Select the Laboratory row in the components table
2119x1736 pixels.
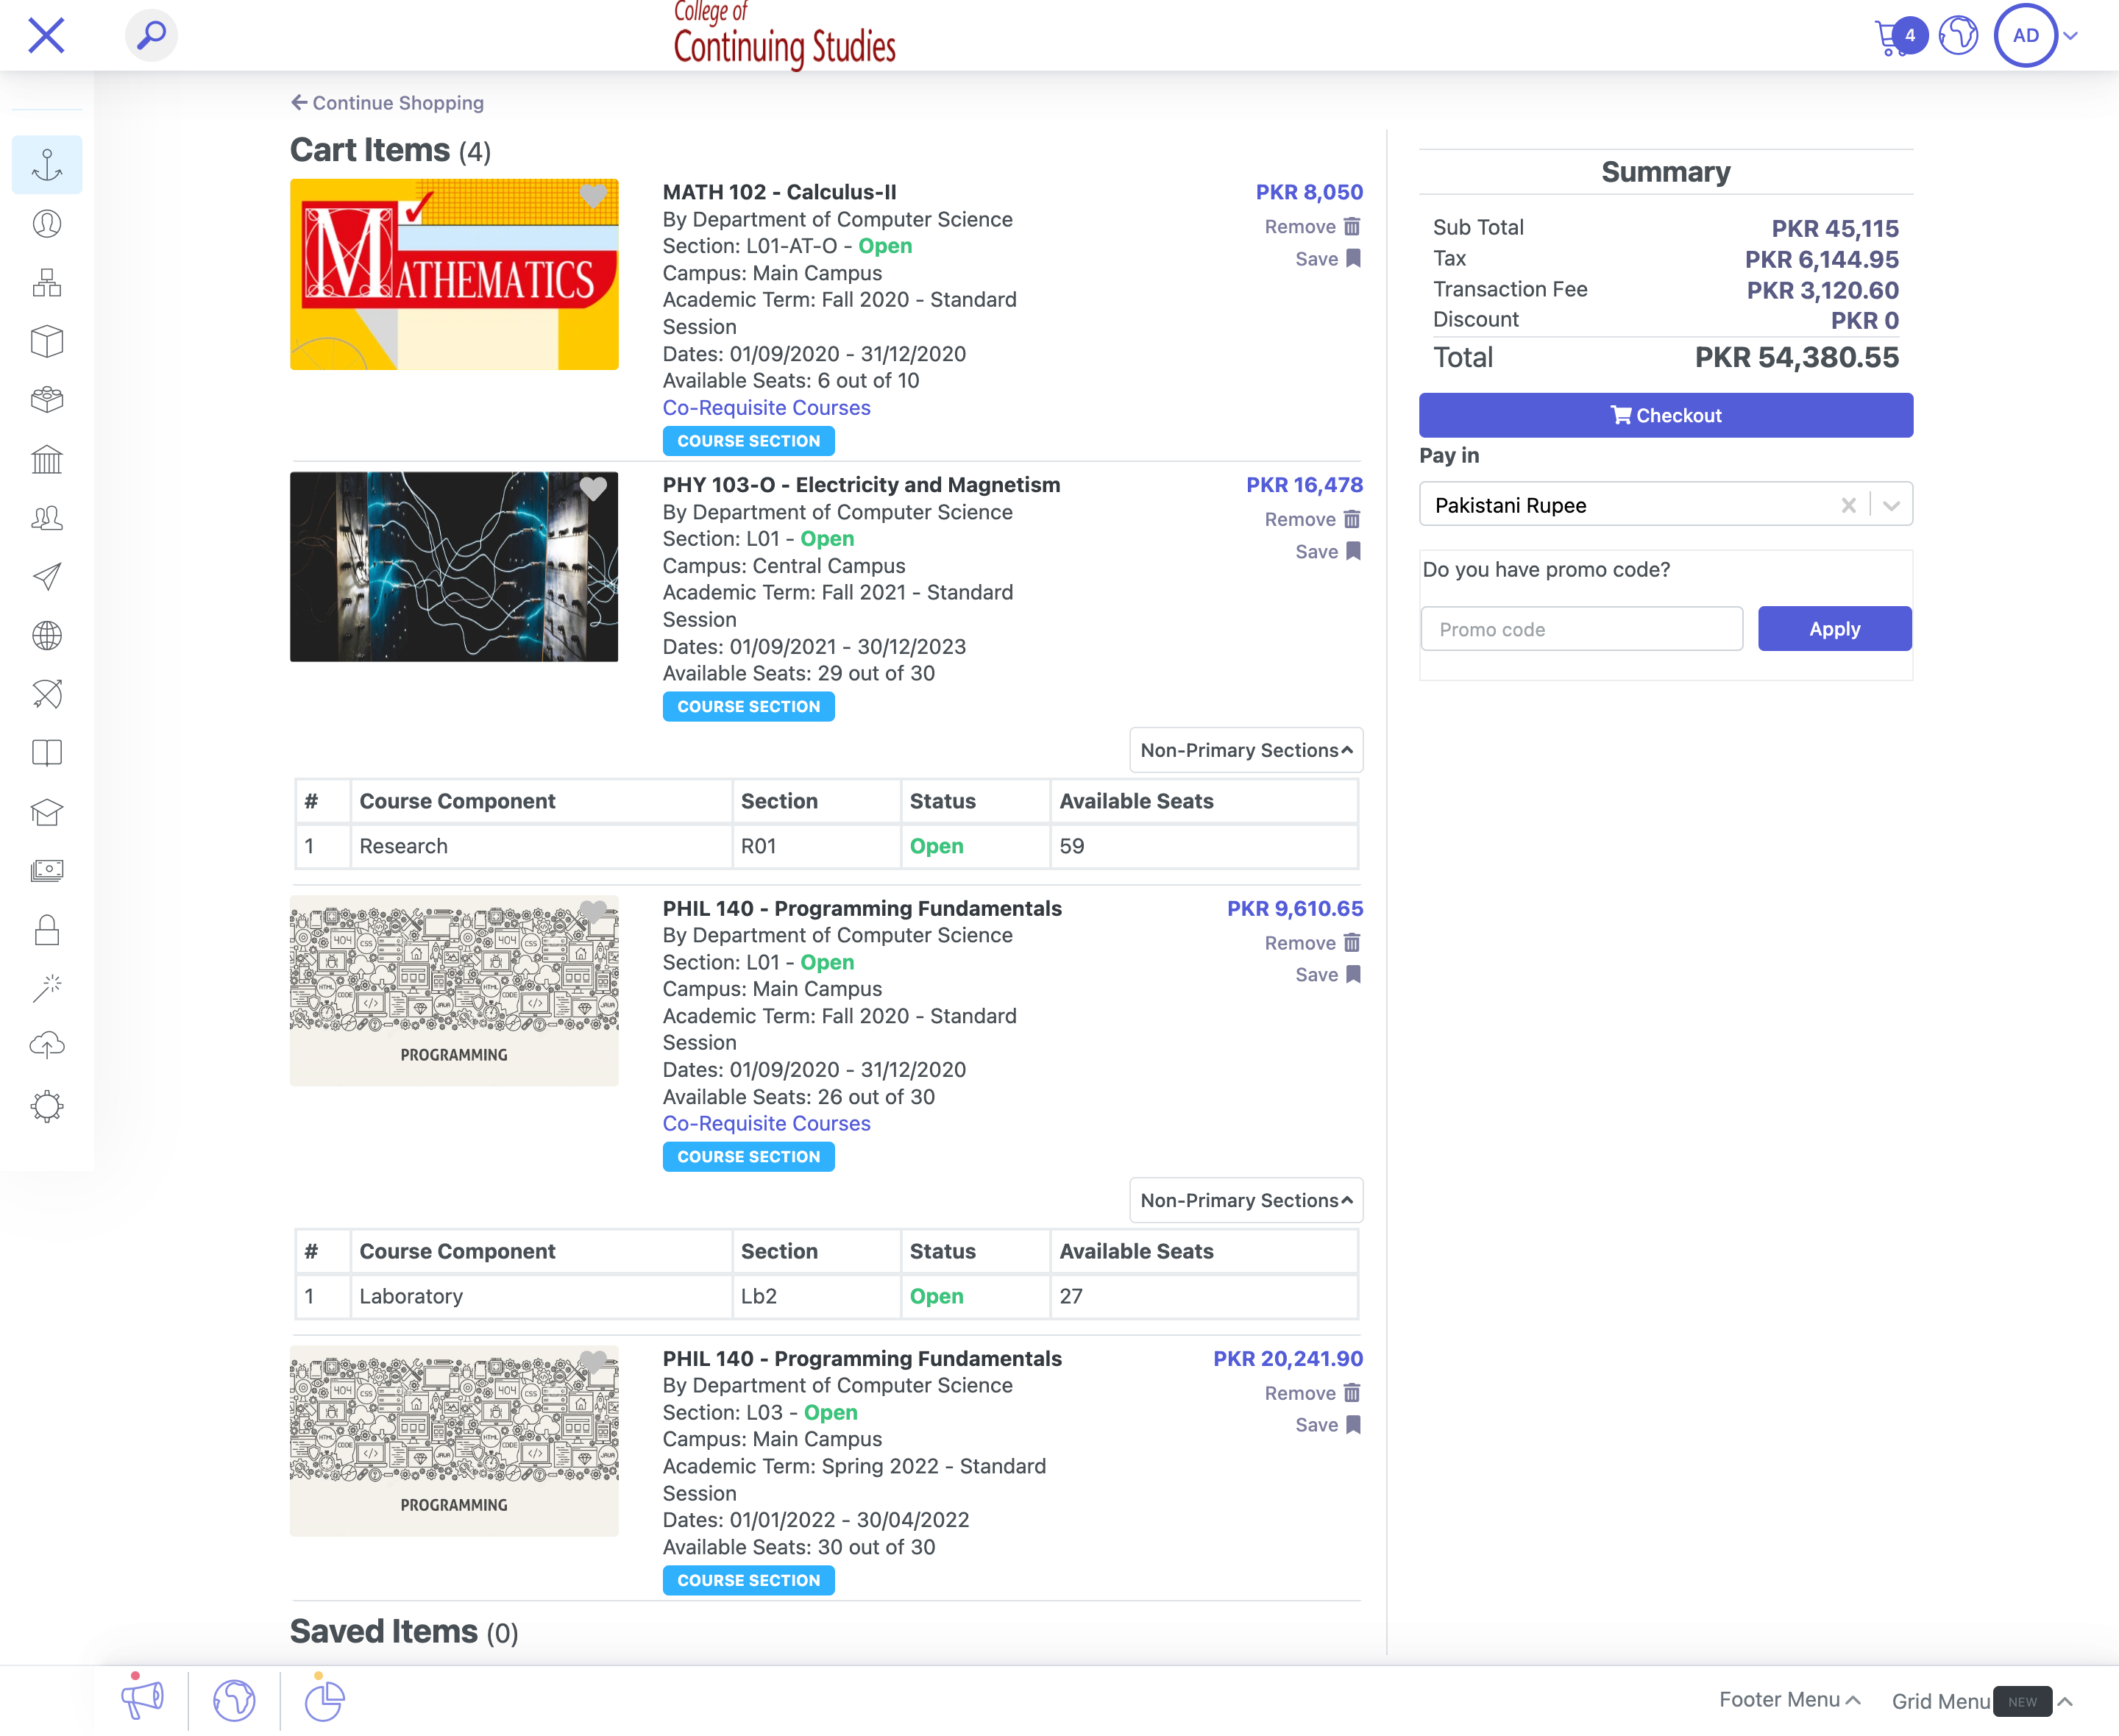(x=826, y=1297)
